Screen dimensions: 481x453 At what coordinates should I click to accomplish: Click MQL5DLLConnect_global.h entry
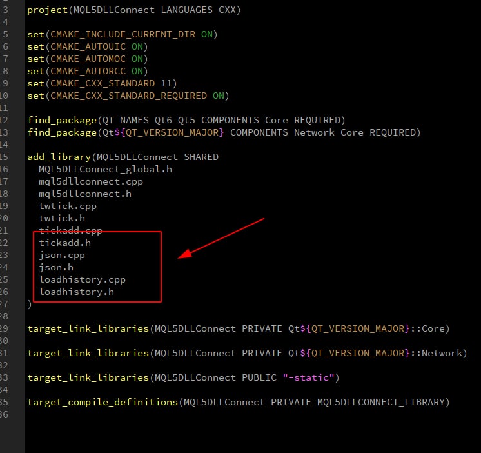(106, 170)
